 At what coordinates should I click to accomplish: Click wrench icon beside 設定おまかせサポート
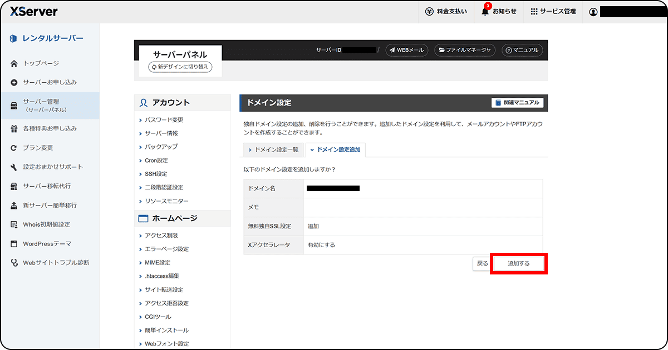14,167
